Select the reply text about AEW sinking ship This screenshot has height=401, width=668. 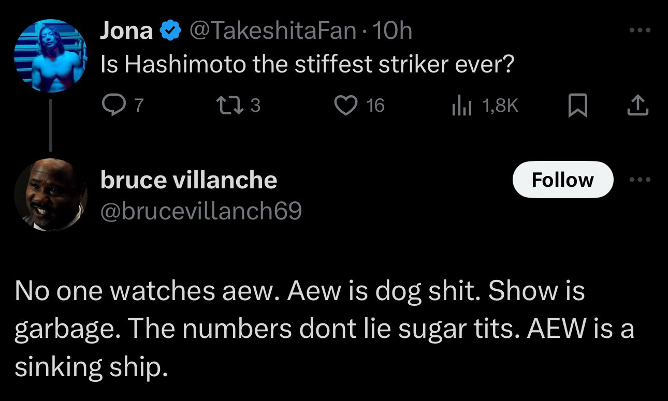click(324, 329)
